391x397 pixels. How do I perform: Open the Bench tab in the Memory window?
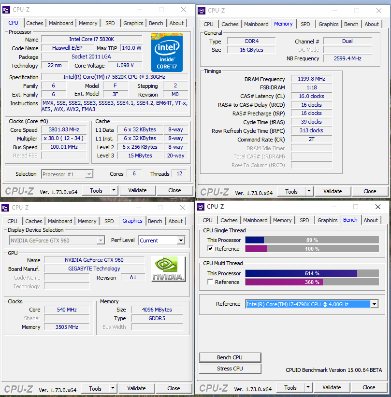351,24
